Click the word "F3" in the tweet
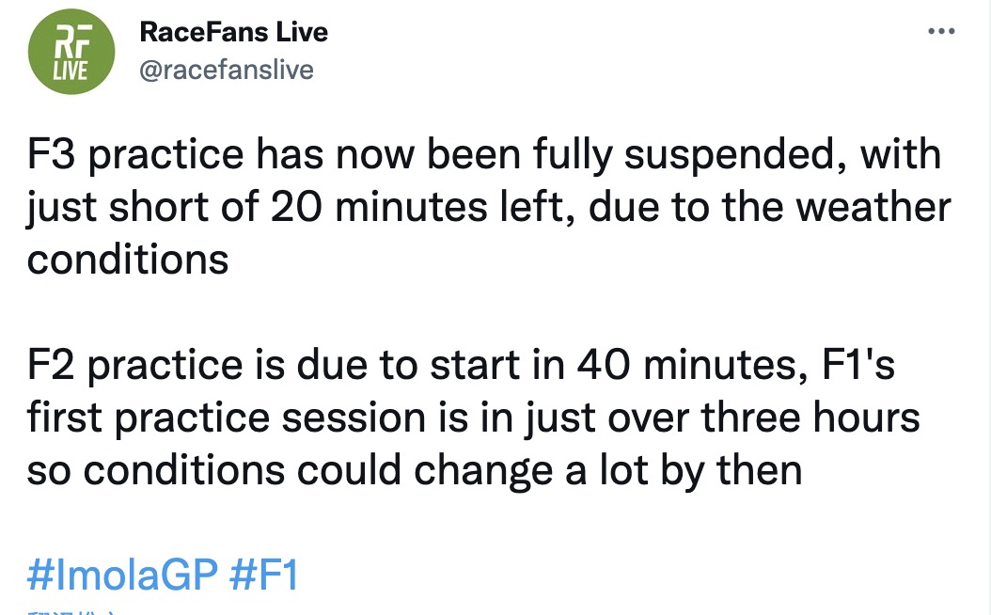The image size is (991, 615). (x=52, y=155)
